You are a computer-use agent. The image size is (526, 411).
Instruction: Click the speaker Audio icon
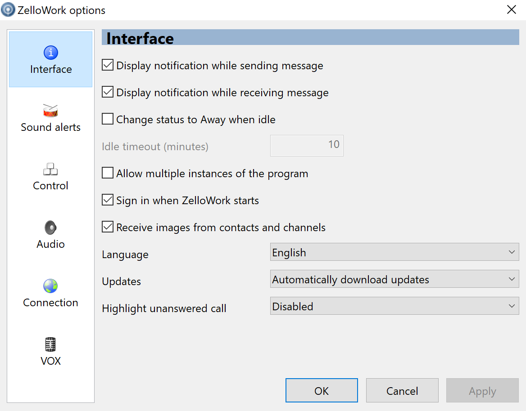coord(50,228)
